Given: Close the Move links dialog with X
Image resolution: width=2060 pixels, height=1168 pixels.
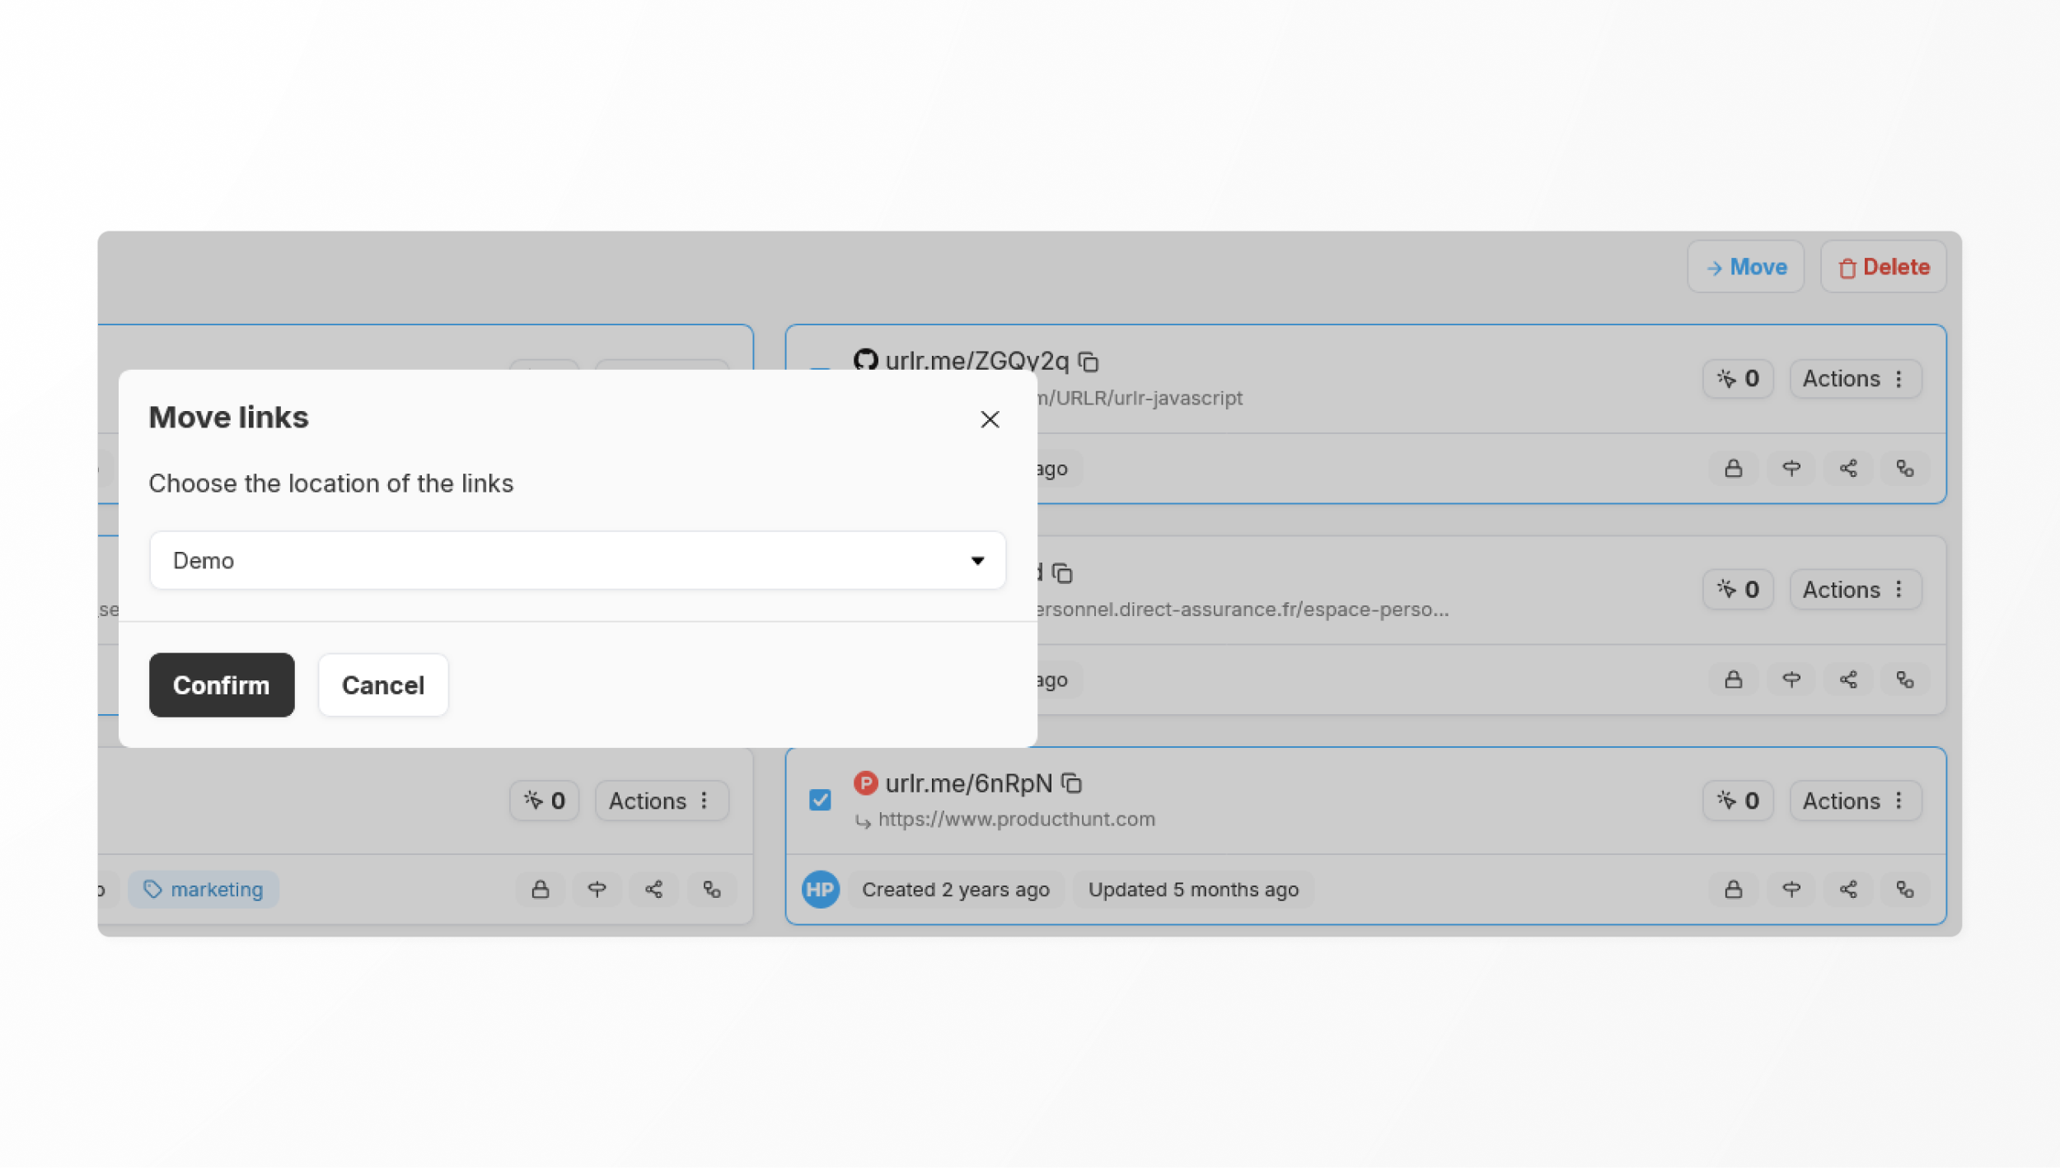Looking at the screenshot, I should 990,419.
